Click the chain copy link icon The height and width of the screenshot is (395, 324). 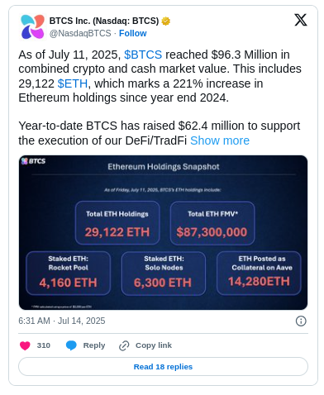click(x=124, y=345)
